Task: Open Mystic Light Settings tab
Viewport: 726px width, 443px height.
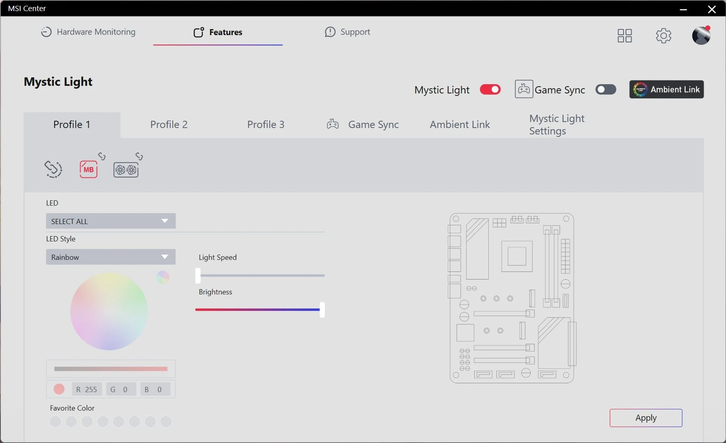Action: (x=557, y=125)
